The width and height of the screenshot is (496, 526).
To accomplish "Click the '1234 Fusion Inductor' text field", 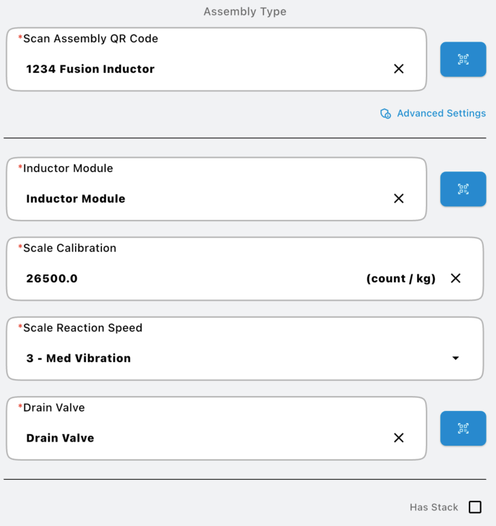I will click(204, 69).
